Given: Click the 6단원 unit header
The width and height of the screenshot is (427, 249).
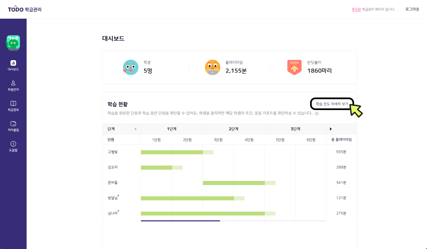Looking at the screenshot, I should coord(311,140).
